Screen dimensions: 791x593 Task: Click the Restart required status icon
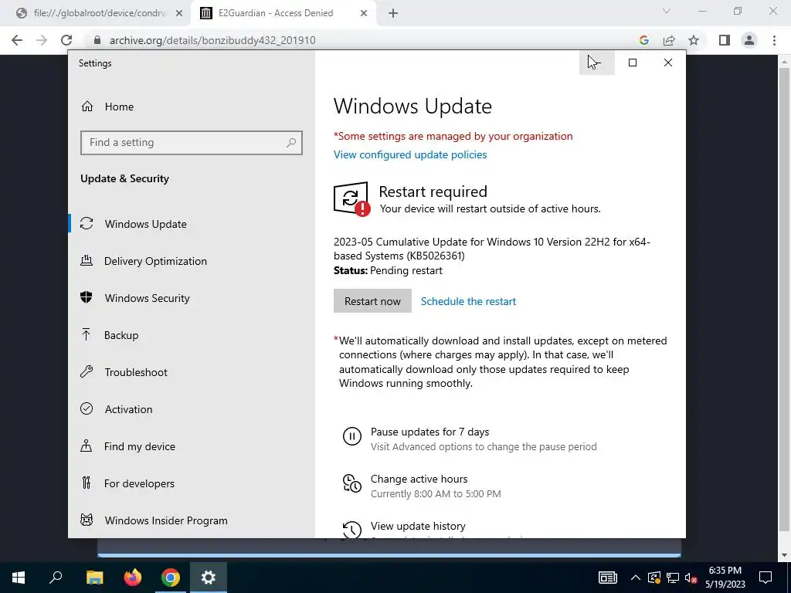[351, 198]
